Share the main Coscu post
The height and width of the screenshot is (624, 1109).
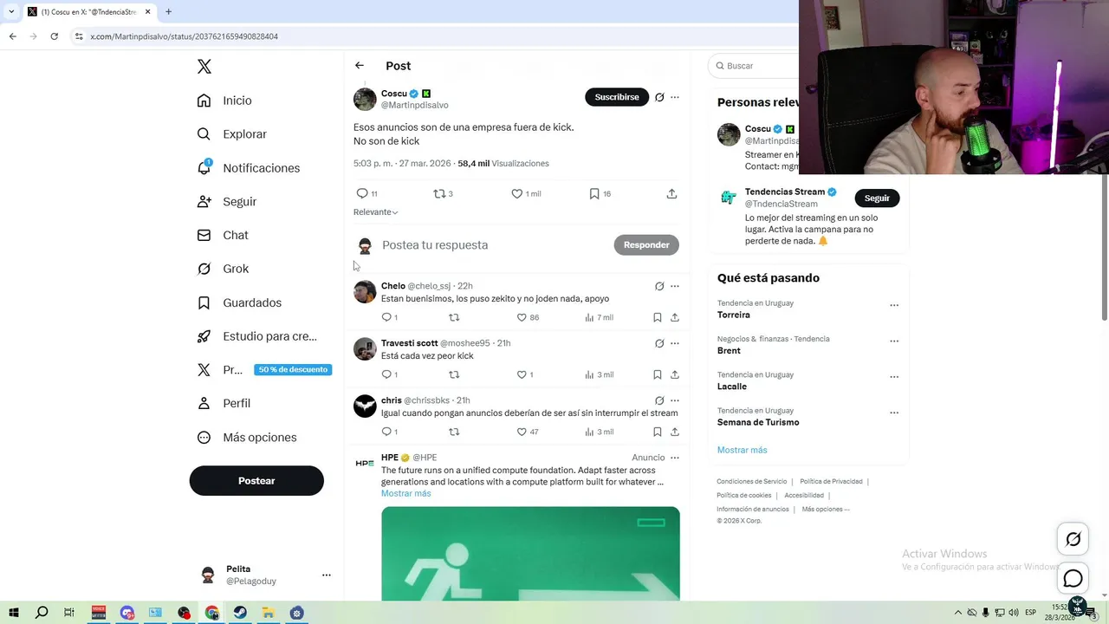pyautogui.click(x=671, y=194)
